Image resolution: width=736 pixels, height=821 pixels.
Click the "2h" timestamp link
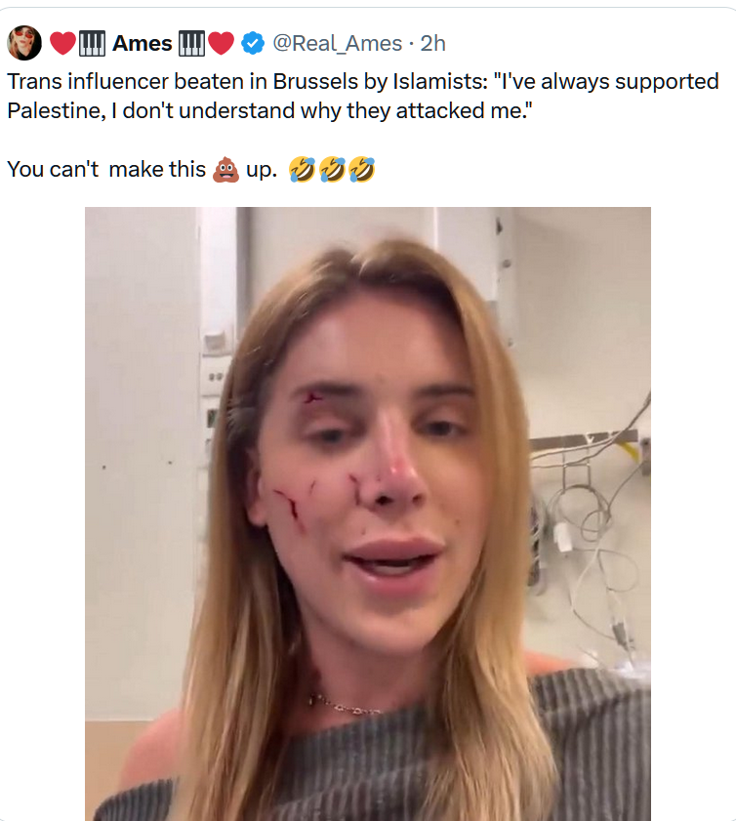[x=432, y=43]
